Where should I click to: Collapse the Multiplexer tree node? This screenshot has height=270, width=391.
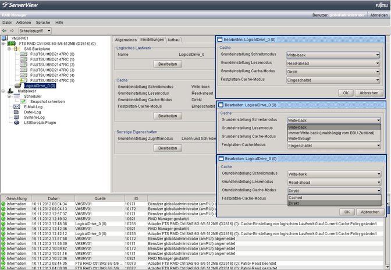pyautogui.click(x=3, y=91)
